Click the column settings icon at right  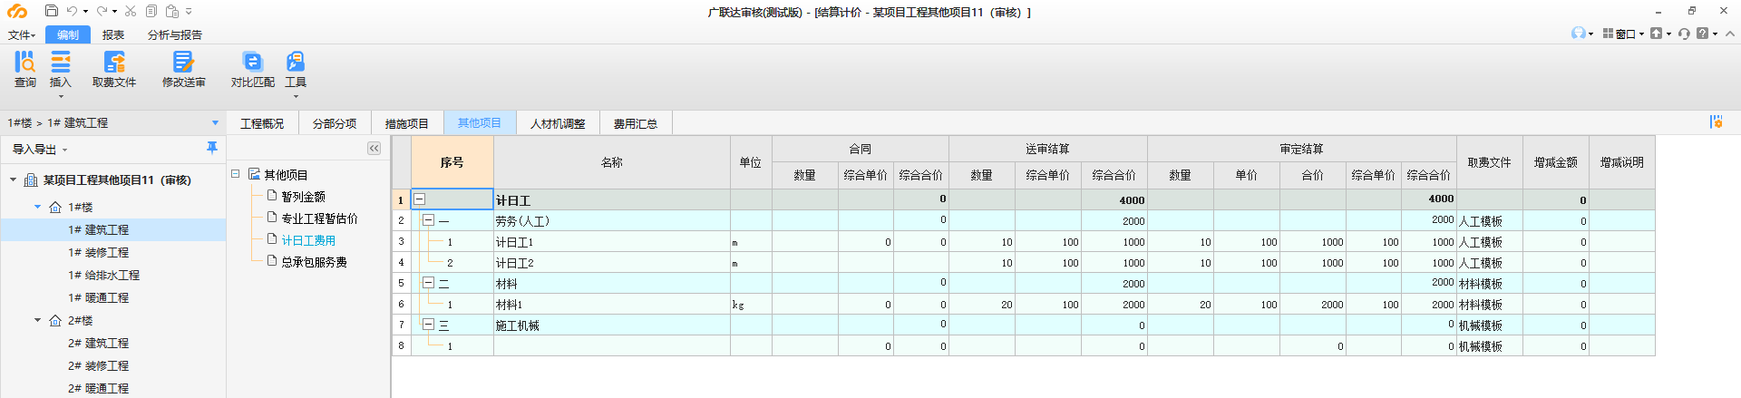1716,122
